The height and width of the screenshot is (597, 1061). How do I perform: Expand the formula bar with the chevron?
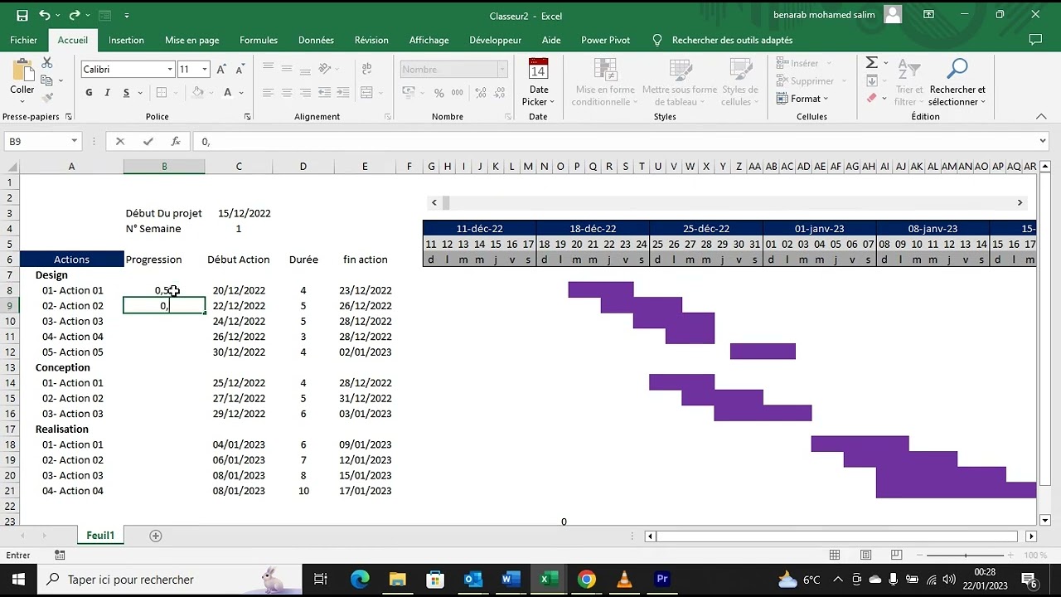click(x=1042, y=142)
